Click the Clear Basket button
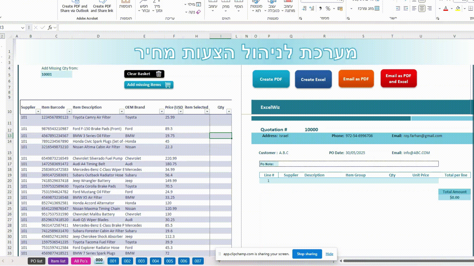474x266 pixels. (x=144, y=74)
